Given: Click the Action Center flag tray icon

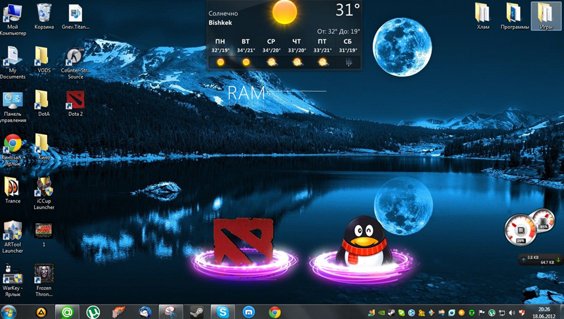Looking at the screenshot, I should (481, 312).
